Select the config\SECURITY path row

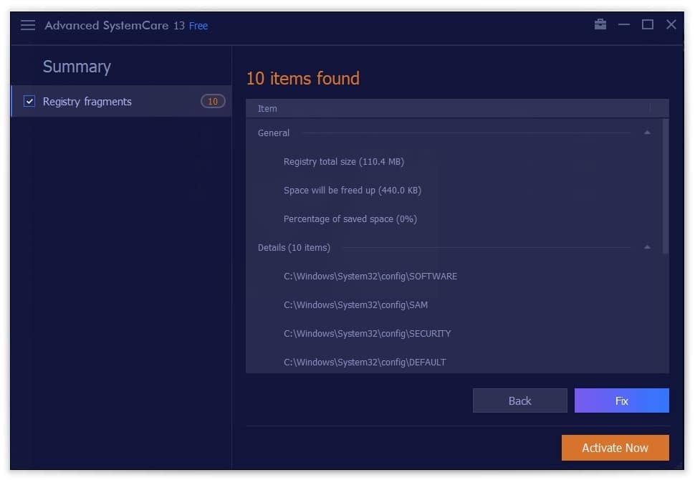click(454, 333)
